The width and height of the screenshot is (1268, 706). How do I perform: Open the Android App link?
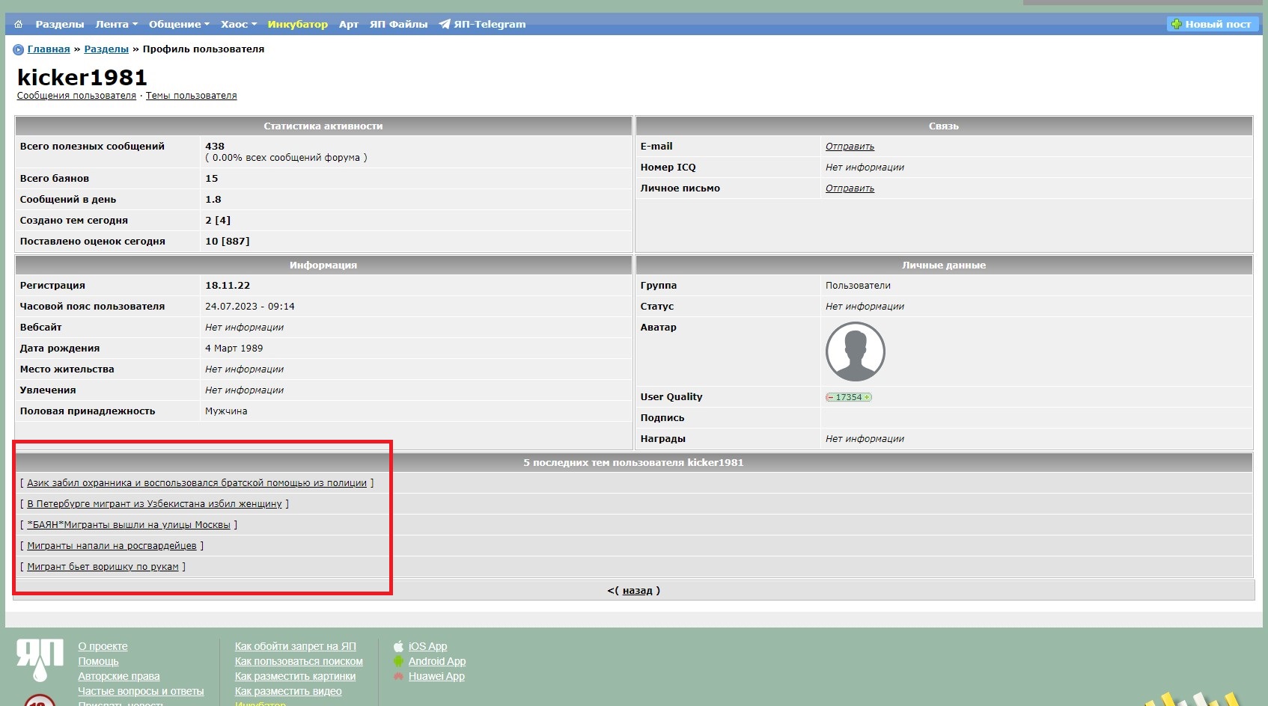coord(437,661)
